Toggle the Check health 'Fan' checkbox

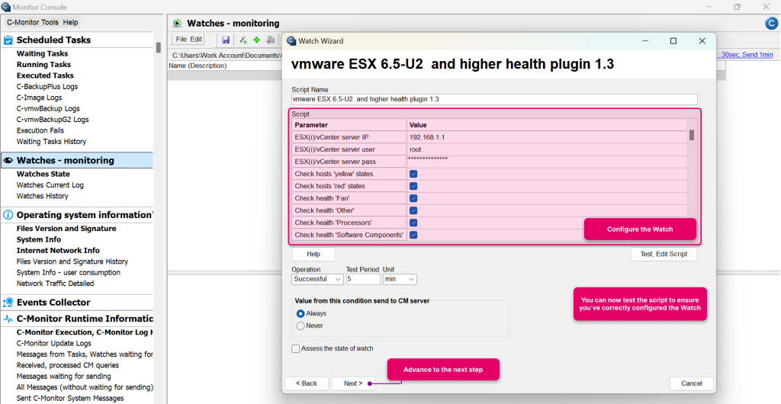[x=413, y=198]
